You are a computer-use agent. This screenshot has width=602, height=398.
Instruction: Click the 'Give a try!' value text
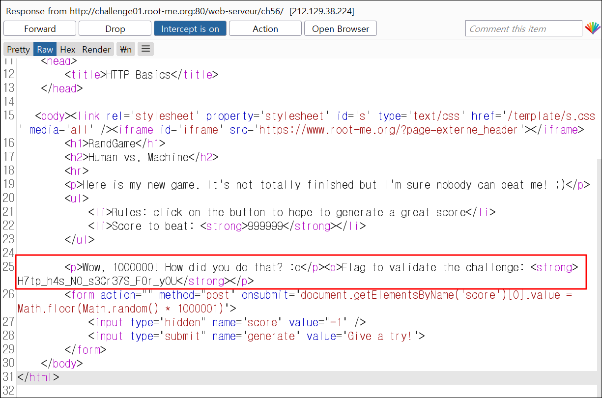click(380, 336)
